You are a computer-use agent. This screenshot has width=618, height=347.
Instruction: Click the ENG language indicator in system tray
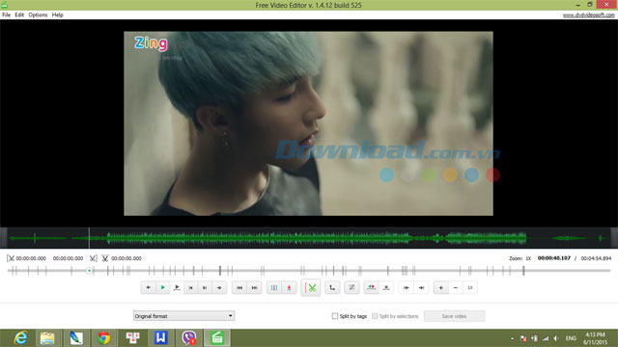571,338
